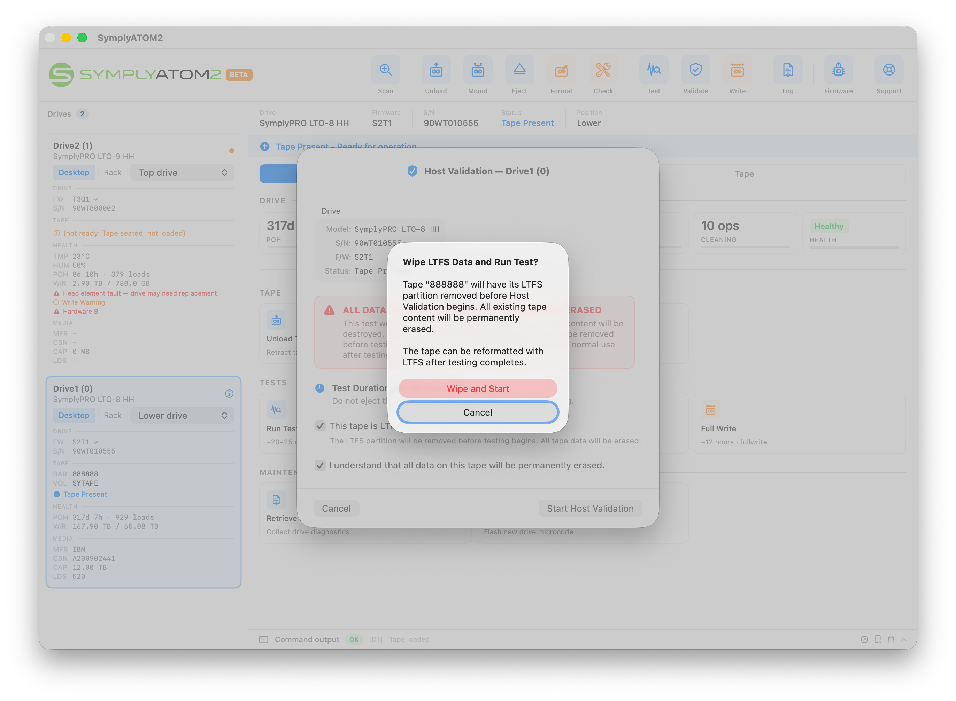Open the Lower drive position dropdown
The height and width of the screenshot is (701, 956).
coord(182,415)
